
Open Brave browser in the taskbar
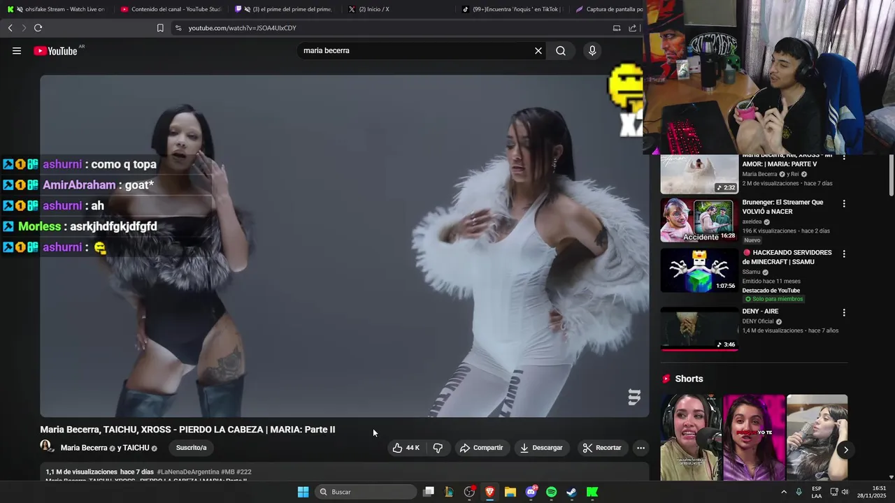point(490,492)
